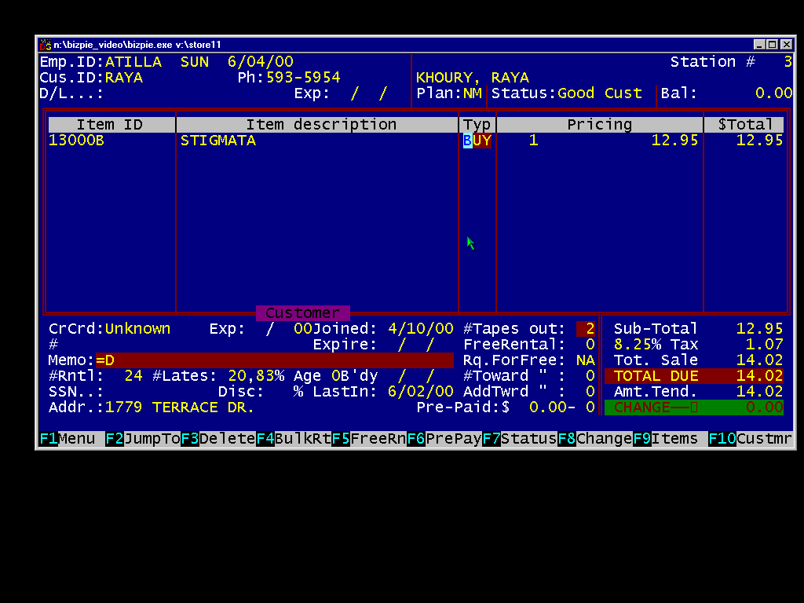
Task: Click the TOTAL DUE highlighted row
Action: coord(694,376)
